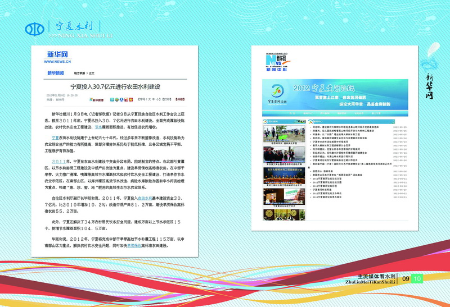Open the 宁夏 hyperlink starting the second paragraph
The image size is (450, 307).
pyautogui.click(x=55, y=138)
